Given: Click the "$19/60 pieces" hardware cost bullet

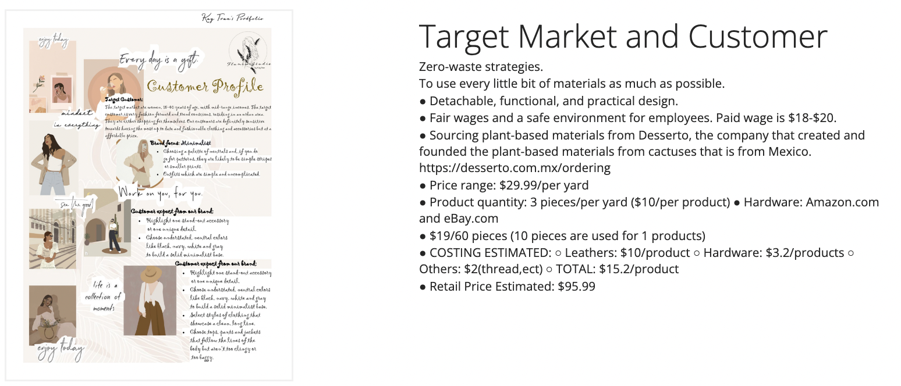Looking at the screenshot, I should tap(562, 236).
